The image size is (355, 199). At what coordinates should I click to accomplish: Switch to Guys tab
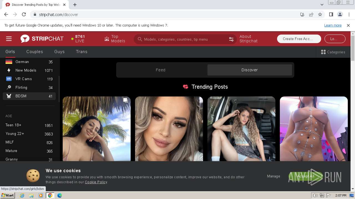click(x=59, y=52)
